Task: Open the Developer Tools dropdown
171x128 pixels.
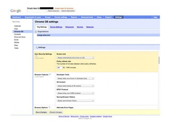Action: coord(75,78)
